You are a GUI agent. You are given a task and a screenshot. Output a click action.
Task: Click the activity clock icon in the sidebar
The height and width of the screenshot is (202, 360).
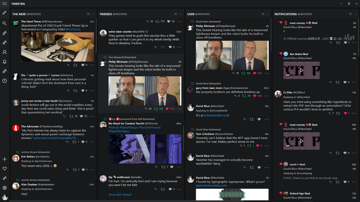pyautogui.click(x=4, y=81)
